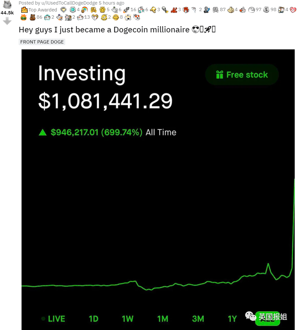Image resolution: width=297 pixels, height=330 pixels.
Task: Click the Doge upvote icon
Action: tap(8, 5)
